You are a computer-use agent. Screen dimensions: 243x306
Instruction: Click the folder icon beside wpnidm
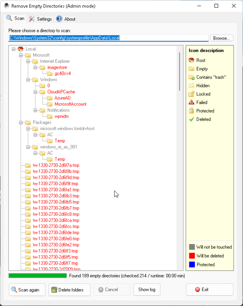[x=50, y=116]
